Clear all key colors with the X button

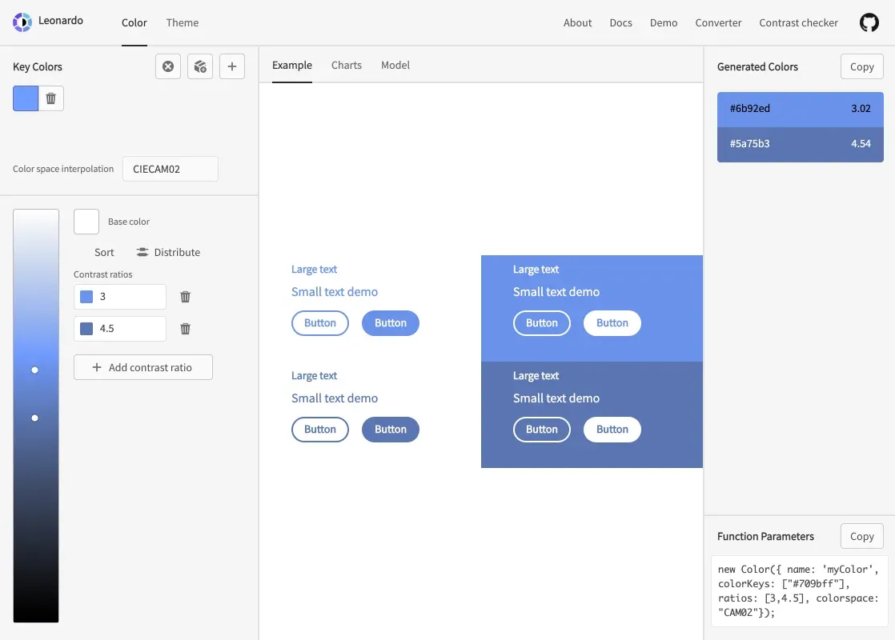(168, 66)
